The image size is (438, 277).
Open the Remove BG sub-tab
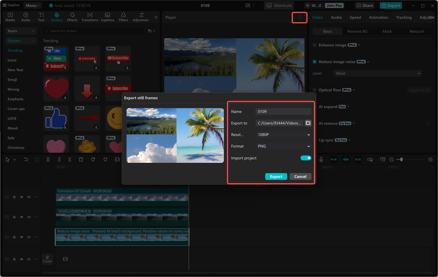[357, 31]
